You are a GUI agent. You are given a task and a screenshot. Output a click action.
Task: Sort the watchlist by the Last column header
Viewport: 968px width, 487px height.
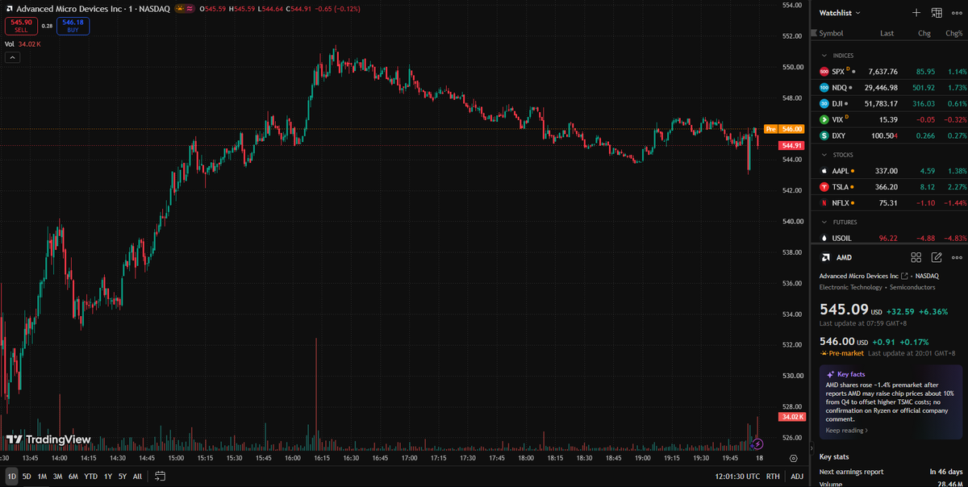pos(887,33)
